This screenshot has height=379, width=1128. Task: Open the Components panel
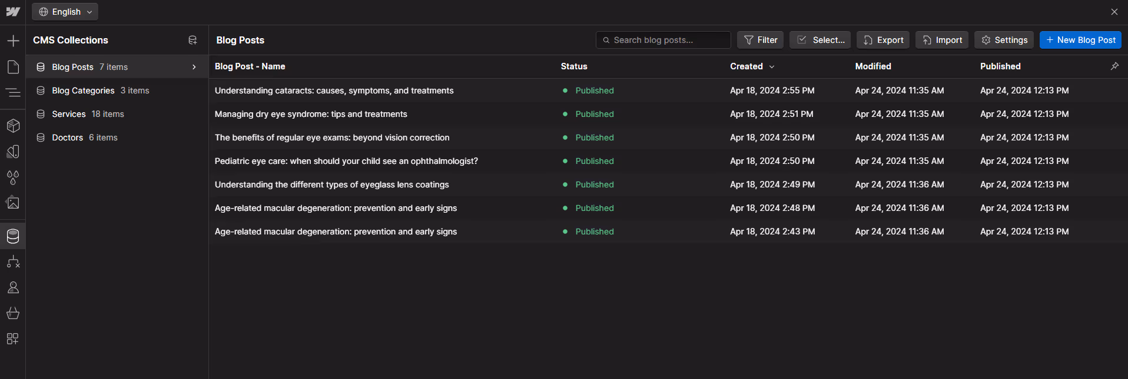click(13, 126)
